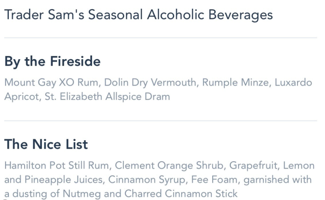The height and width of the screenshot is (200, 325).
Task: Select the By the Fireside ingredients description
Action: click(x=158, y=89)
